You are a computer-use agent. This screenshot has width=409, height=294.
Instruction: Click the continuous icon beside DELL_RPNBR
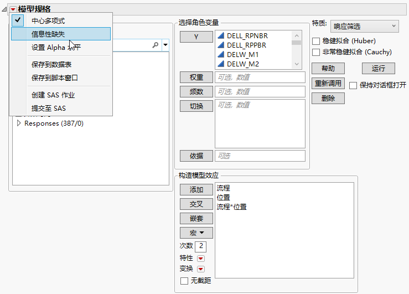pyautogui.click(x=221, y=36)
